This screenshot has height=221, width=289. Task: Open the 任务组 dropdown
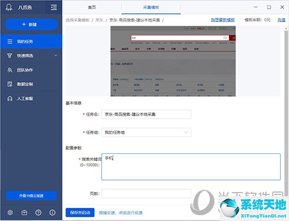[146, 132]
